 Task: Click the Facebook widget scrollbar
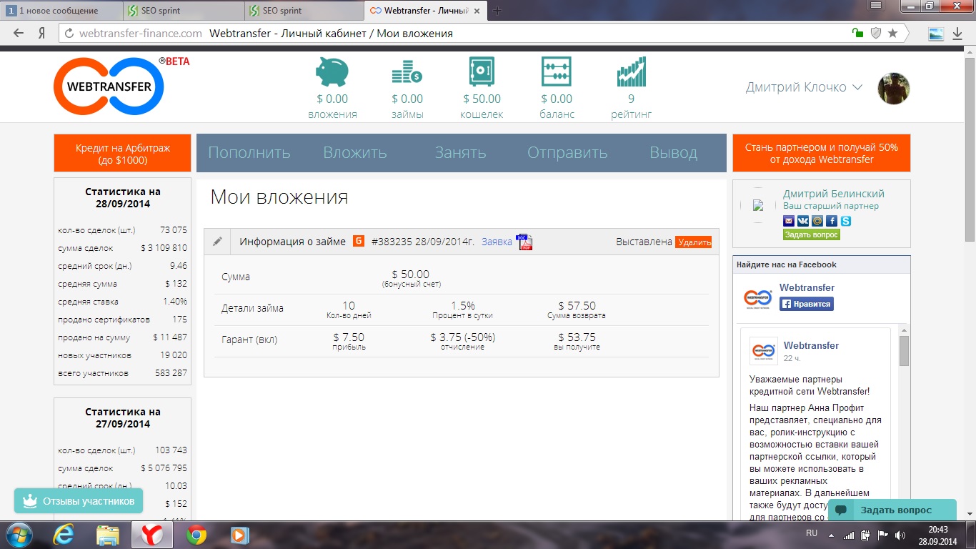tap(904, 350)
